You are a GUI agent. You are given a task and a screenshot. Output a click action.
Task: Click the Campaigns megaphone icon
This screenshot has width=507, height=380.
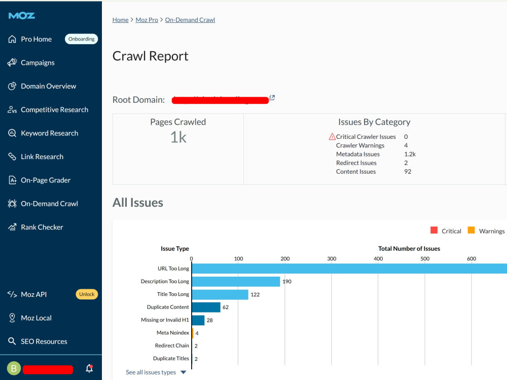(x=12, y=62)
